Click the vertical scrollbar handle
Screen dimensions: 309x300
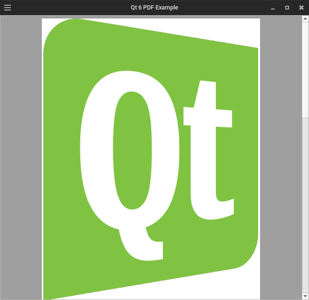(x=305, y=70)
